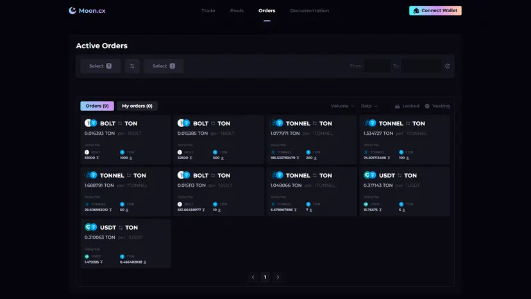531x299 pixels.
Task: Click token pair icon of 0.310063 TON order
Action: pos(91,227)
